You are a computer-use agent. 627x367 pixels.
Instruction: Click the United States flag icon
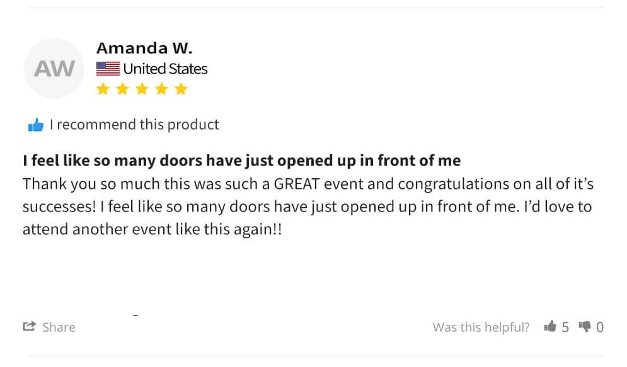tap(108, 69)
